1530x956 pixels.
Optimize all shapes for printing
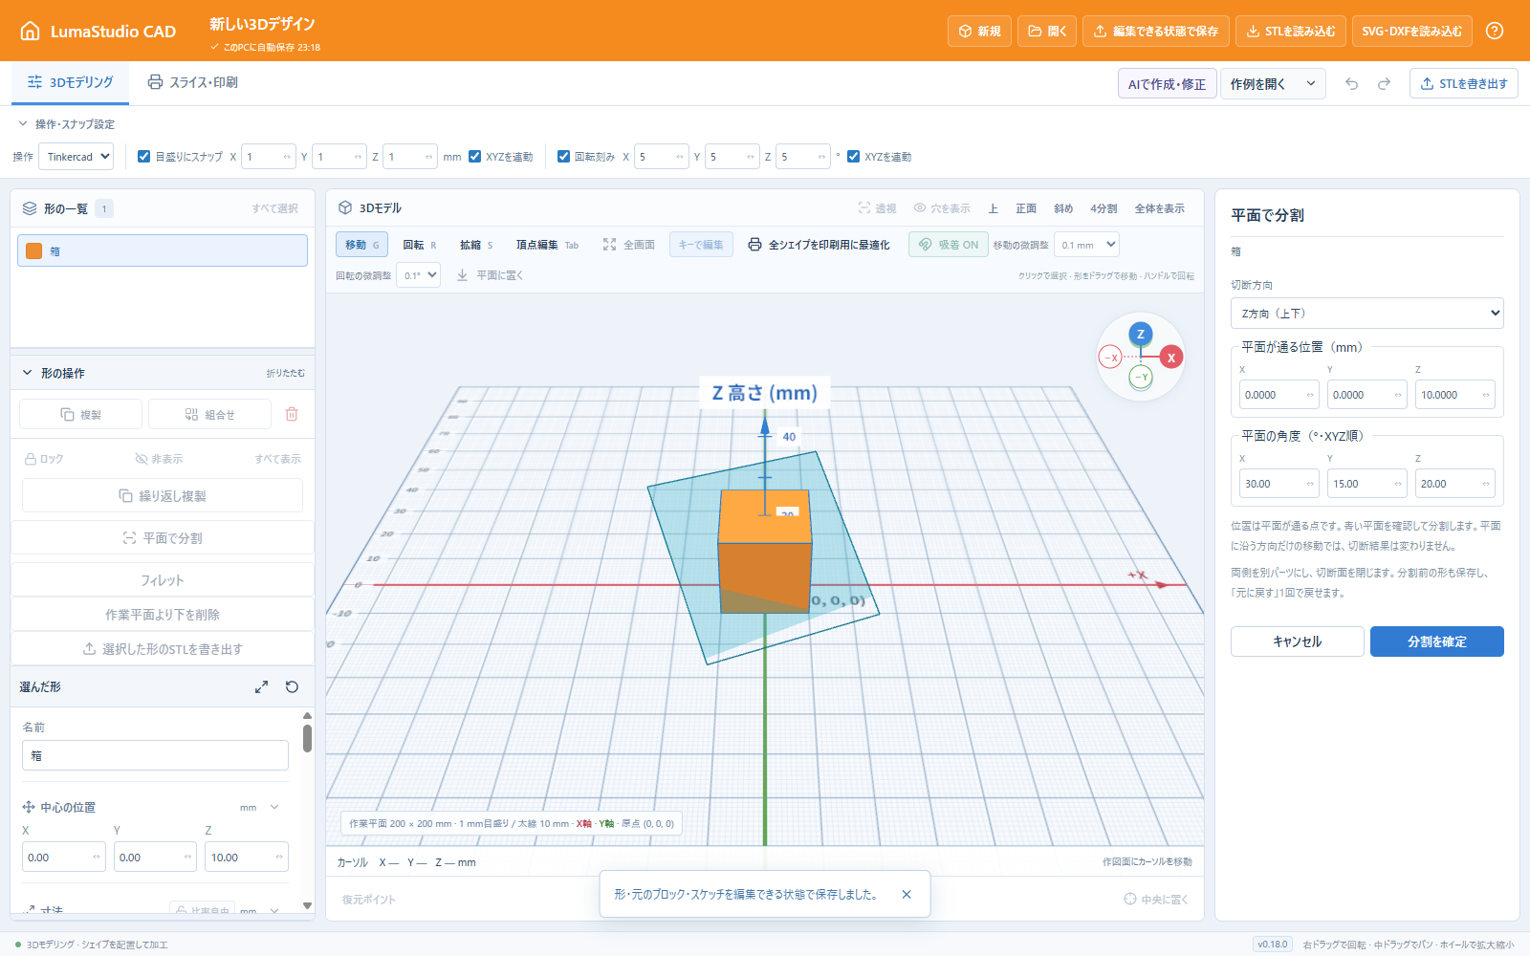(819, 245)
